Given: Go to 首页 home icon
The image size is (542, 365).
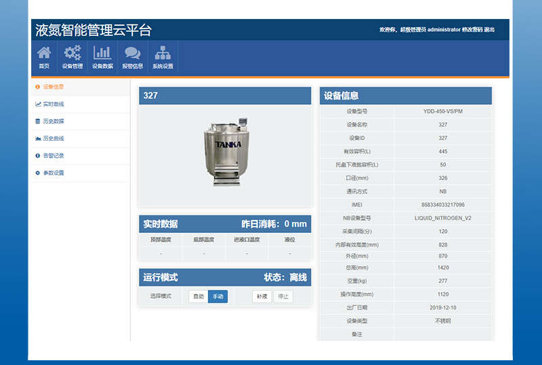Looking at the screenshot, I should (44, 53).
